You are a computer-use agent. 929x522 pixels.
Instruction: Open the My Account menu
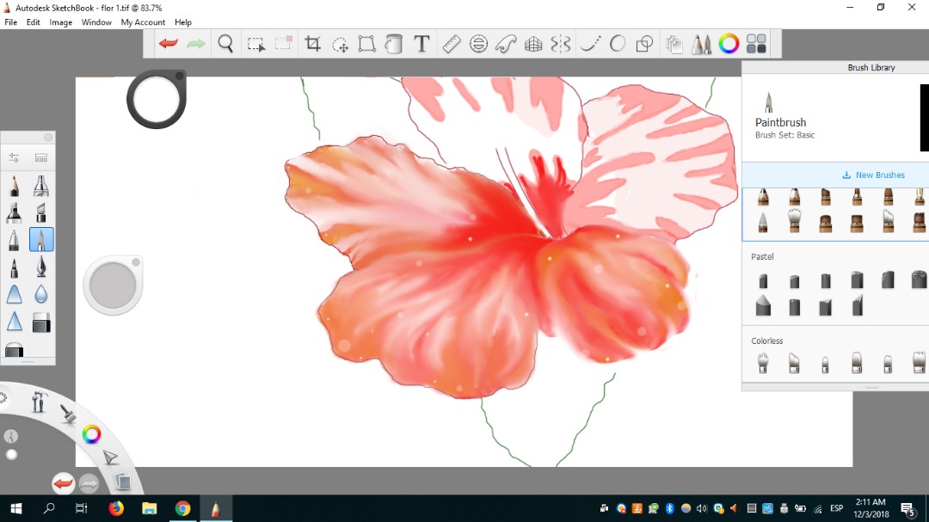pos(143,22)
